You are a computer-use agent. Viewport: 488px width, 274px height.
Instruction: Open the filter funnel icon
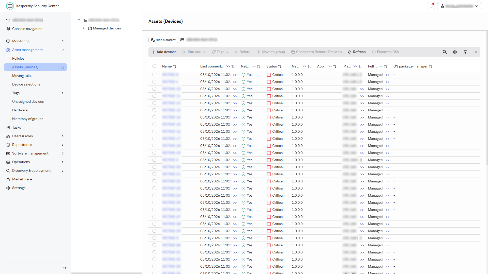[x=465, y=52]
